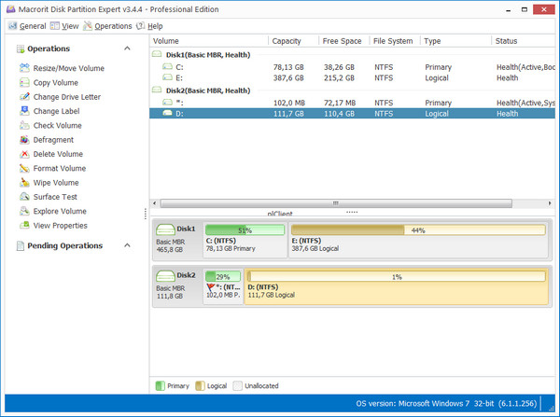The height and width of the screenshot is (417, 560).
Task: Click the green Primary legend swatch
Action: point(161,385)
